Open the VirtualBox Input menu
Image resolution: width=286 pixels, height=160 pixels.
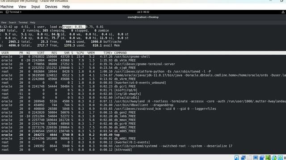(36, 7)
